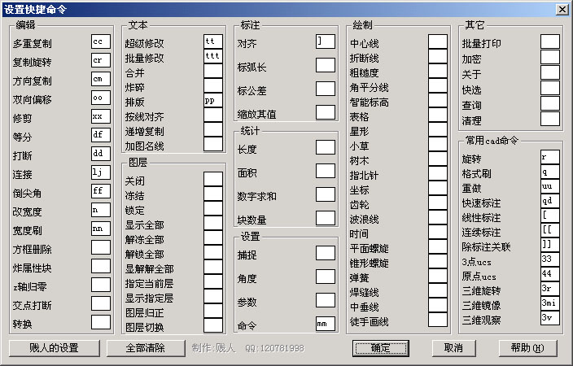Click the 排版 shortcut input box
Viewport: 573px width, 366px height.
pyautogui.click(x=213, y=101)
